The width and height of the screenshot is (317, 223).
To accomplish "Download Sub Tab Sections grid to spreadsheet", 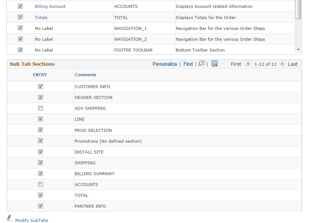I will coord(214,64).
